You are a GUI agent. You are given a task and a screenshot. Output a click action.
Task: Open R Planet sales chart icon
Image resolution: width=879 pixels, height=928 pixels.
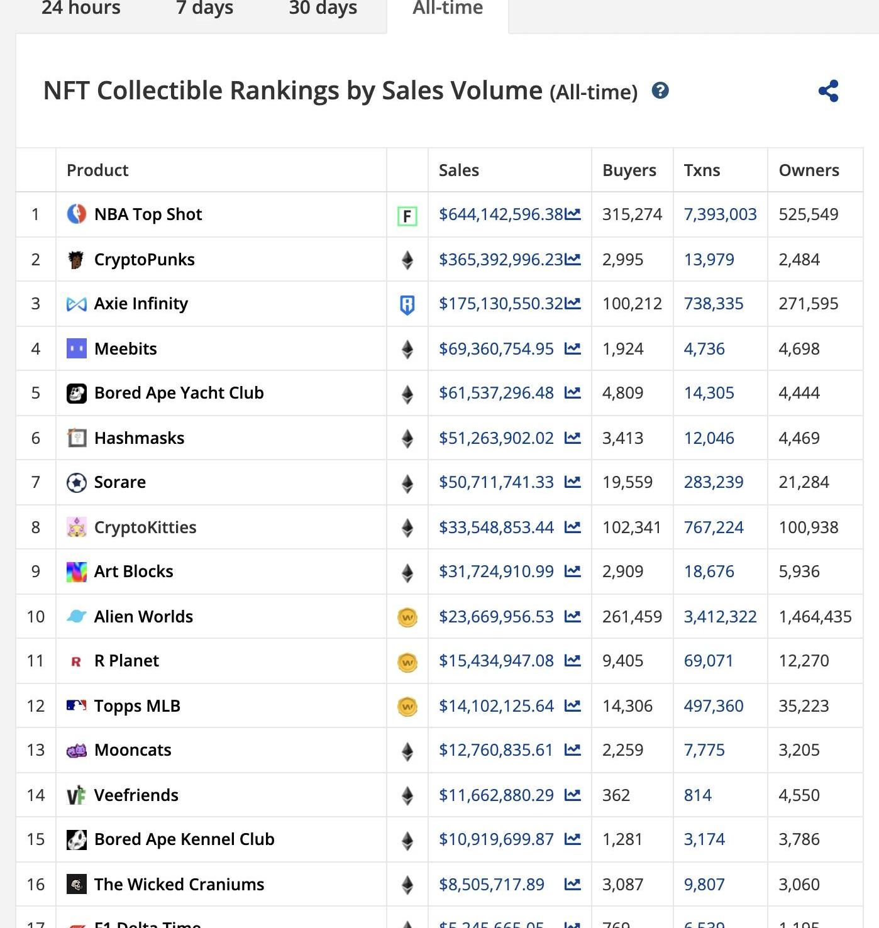click(x=573, y=661)
